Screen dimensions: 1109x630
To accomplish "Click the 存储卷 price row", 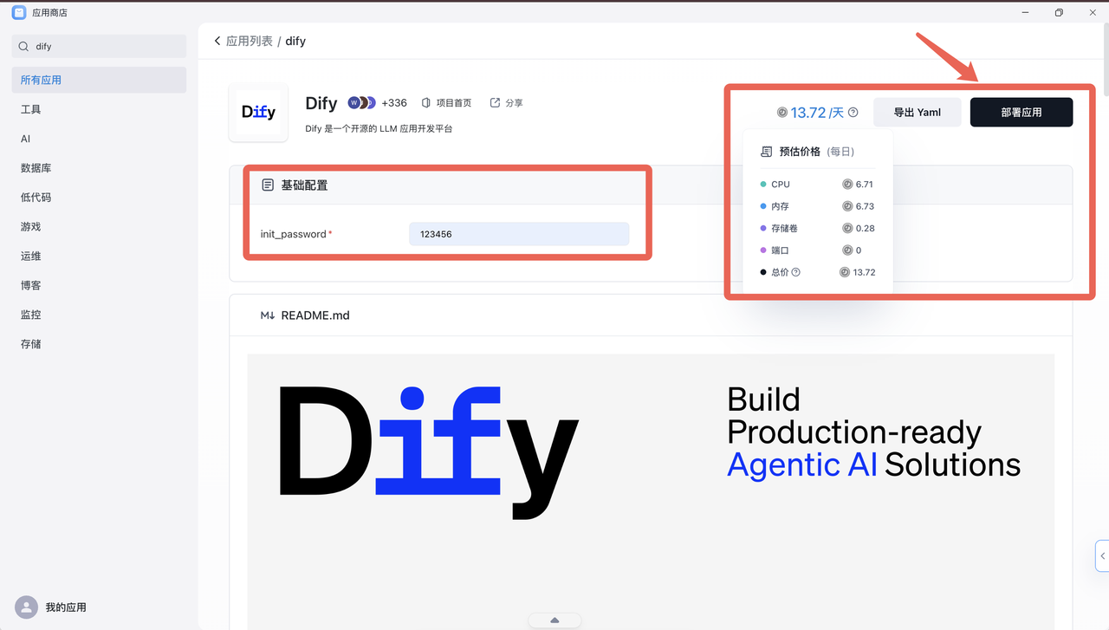I will click(x=817, y=228).
